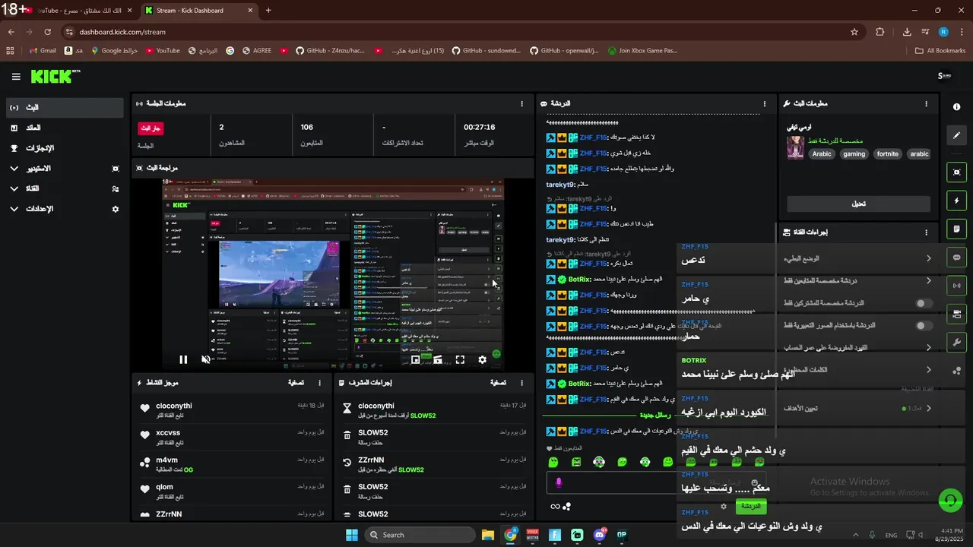
Task: Enable picture-in-picture for stream preview
Action: click(x=415, y=359)
